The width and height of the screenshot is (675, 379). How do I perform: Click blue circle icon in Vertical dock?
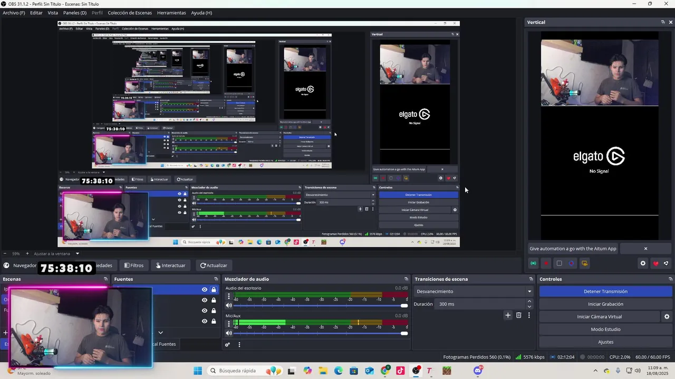click(572, 263)
